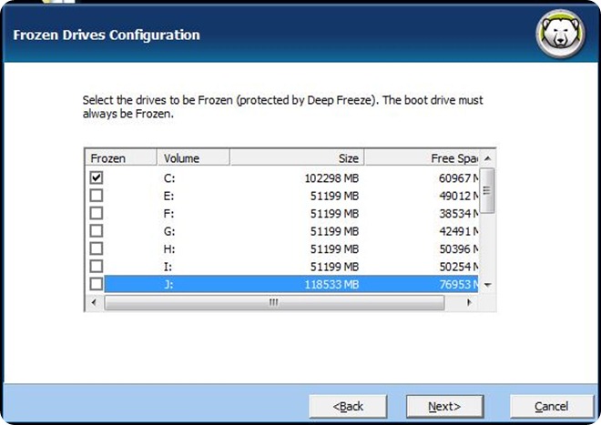Viewport: 601px width, 425px height.
Task: Check the Frozen checkbox for drive F:
Action: click(x=97, y=213)
